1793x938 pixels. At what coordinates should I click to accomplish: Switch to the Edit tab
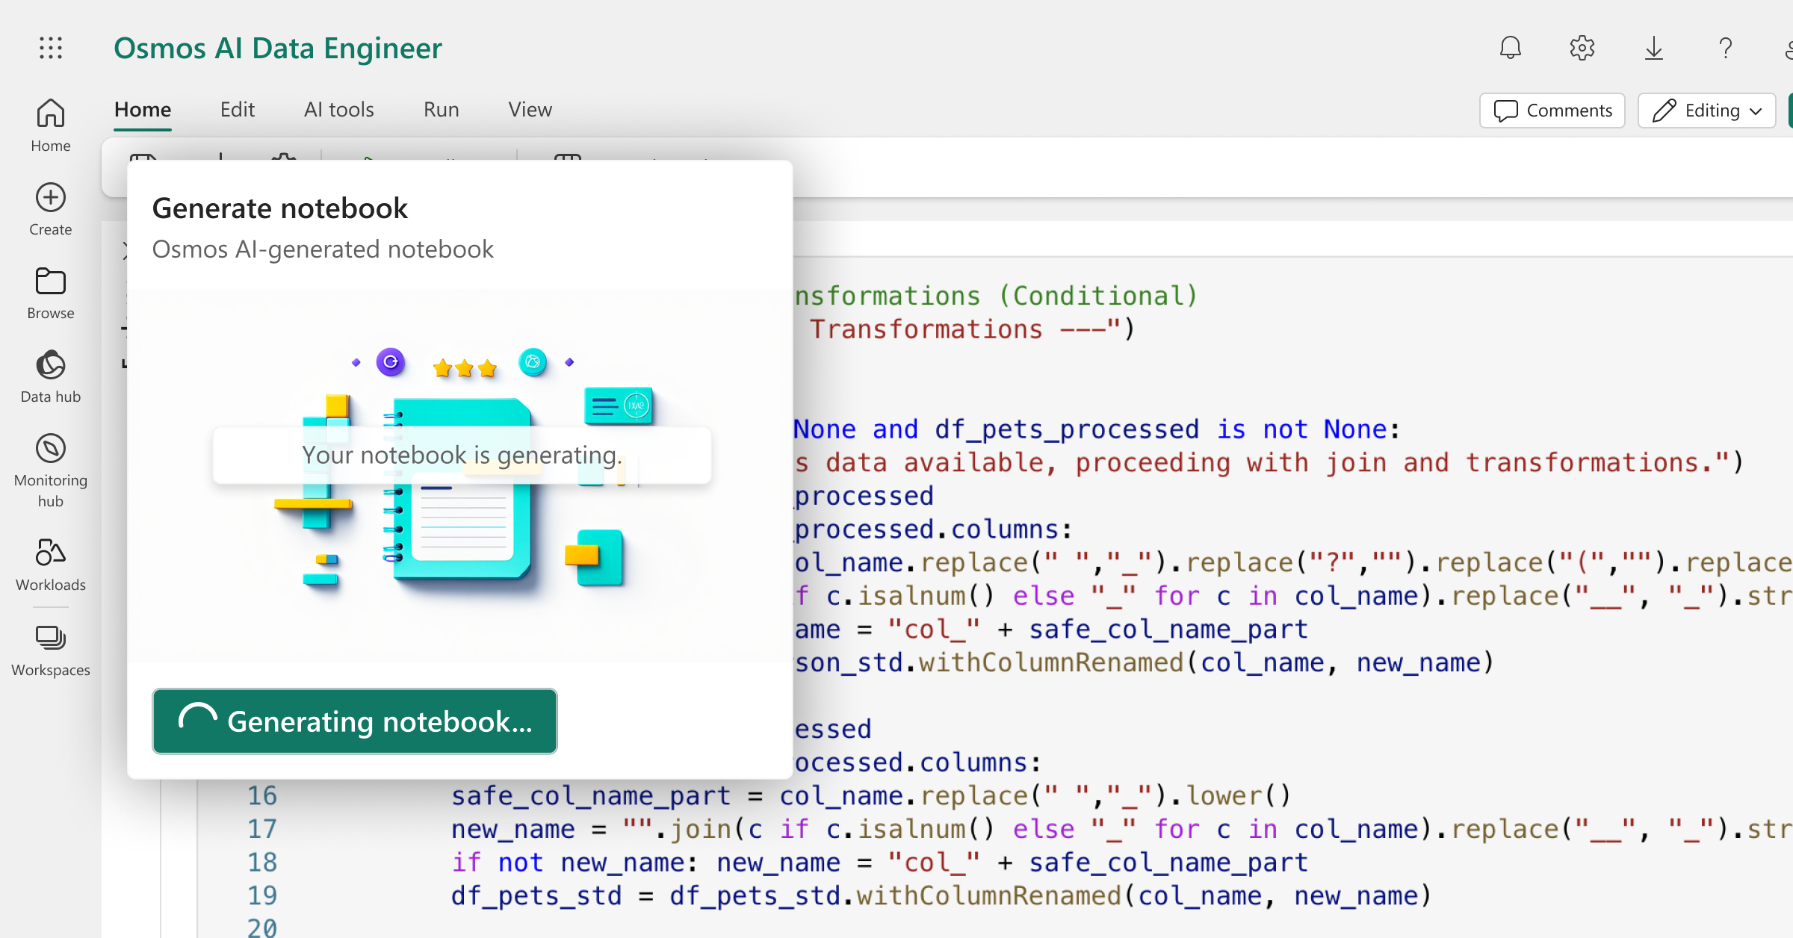click(238, 110)
